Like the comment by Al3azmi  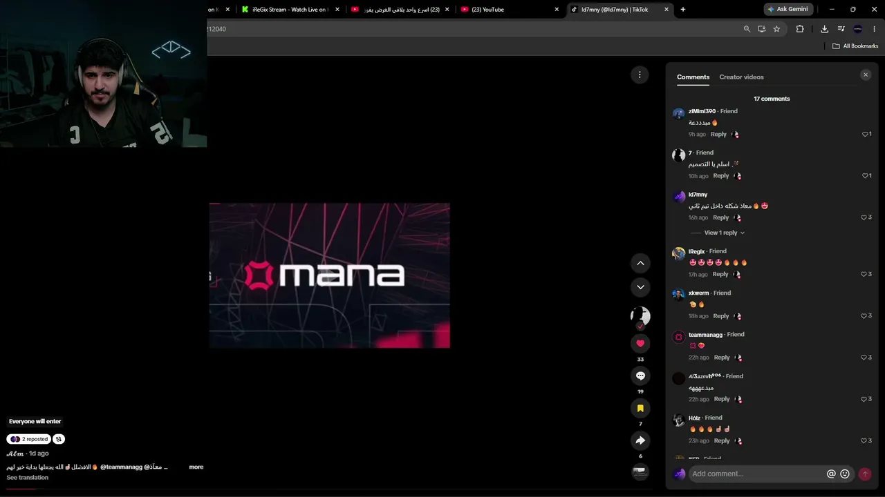point(864,399)
